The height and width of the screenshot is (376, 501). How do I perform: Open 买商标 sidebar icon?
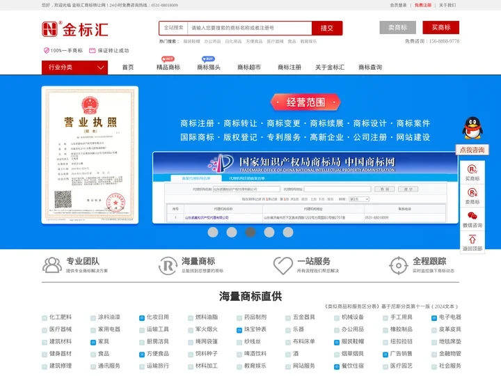472,169
